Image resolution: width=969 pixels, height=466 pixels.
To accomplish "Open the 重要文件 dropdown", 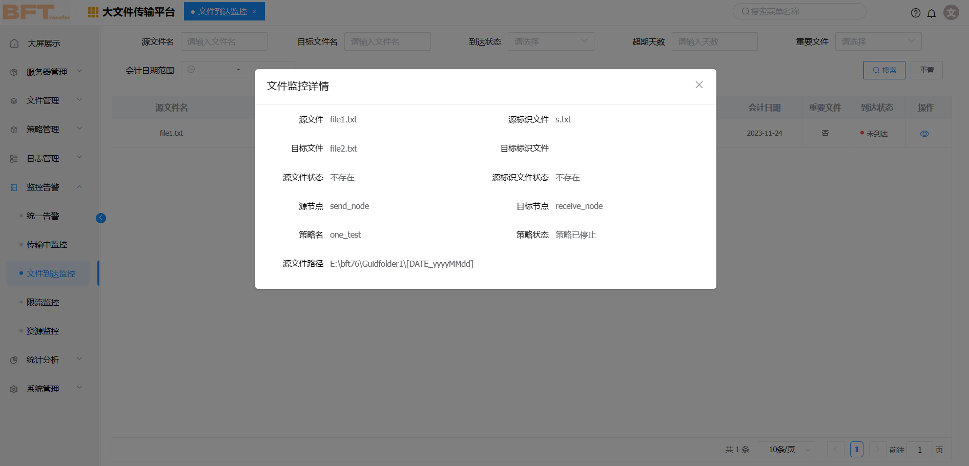I will [x=878, y=41].
